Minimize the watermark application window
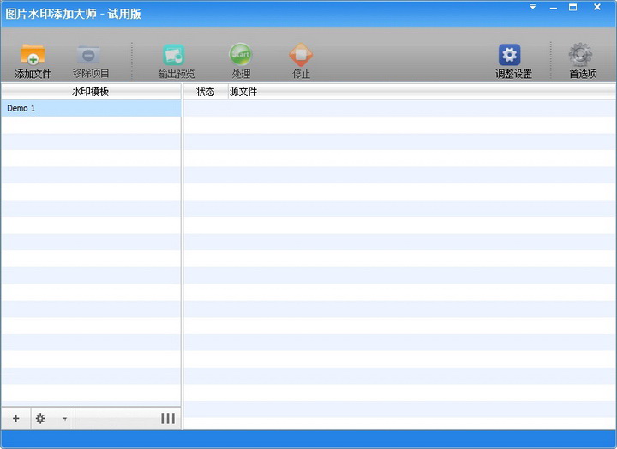 pos(554,8)
